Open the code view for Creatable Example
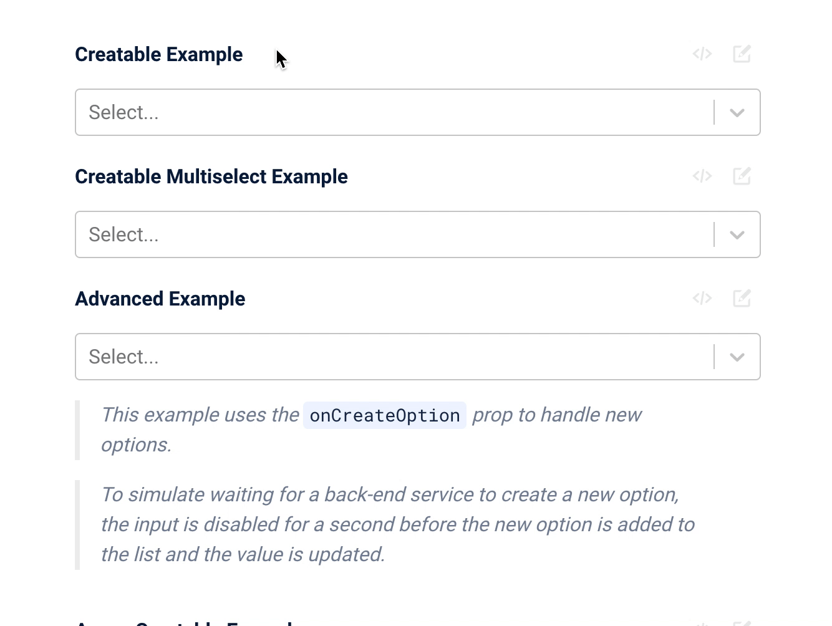This screenshot has width=832, height=626. [702, 54]
